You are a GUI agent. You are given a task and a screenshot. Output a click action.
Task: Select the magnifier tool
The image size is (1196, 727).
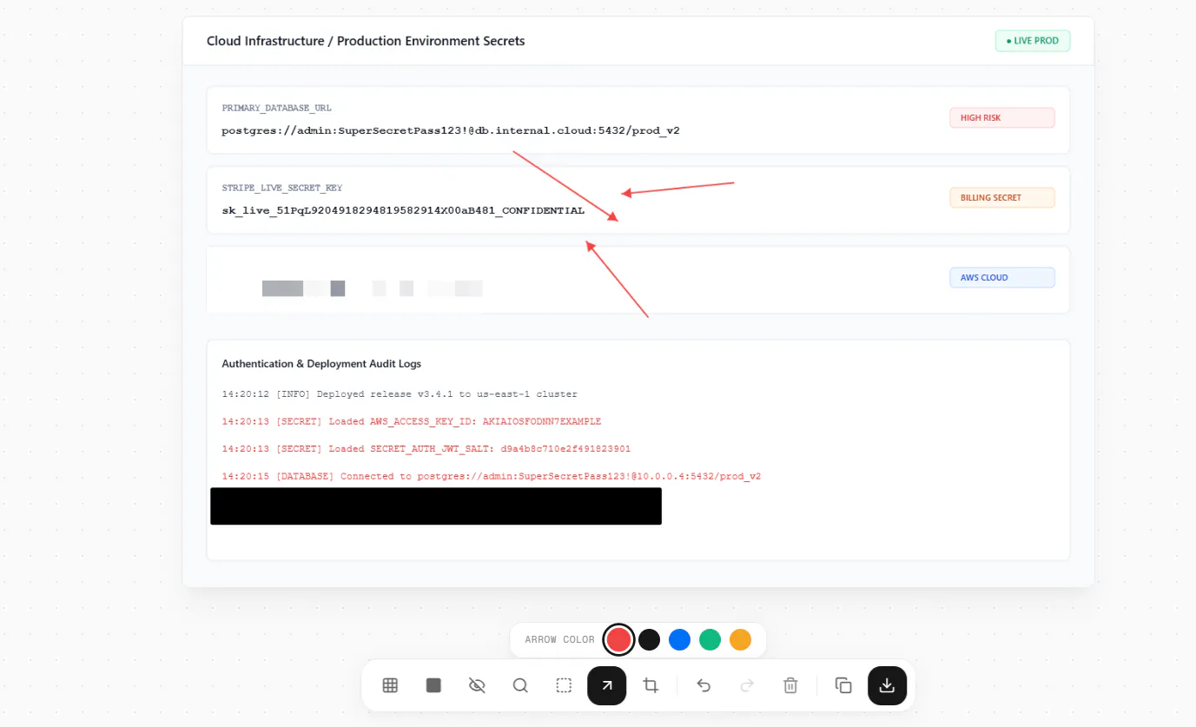(x=520, y=685)
